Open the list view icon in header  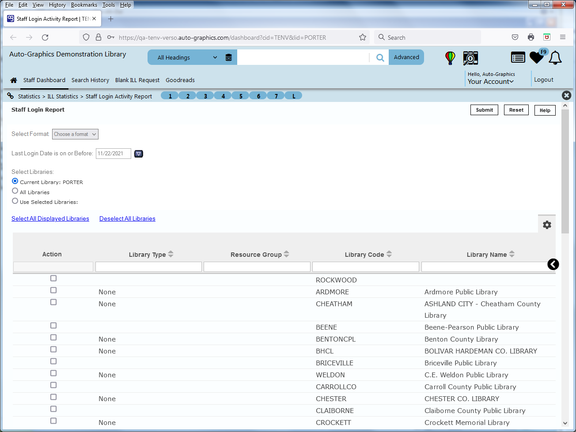coord(518,57)
